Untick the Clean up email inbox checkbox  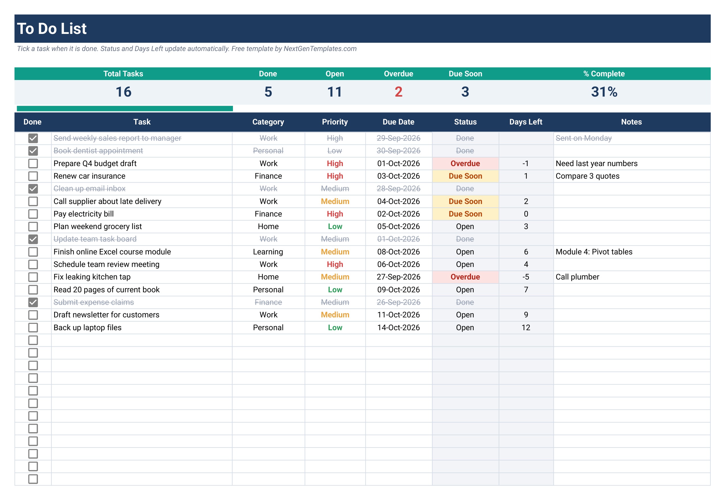click(x=33, y=189)
